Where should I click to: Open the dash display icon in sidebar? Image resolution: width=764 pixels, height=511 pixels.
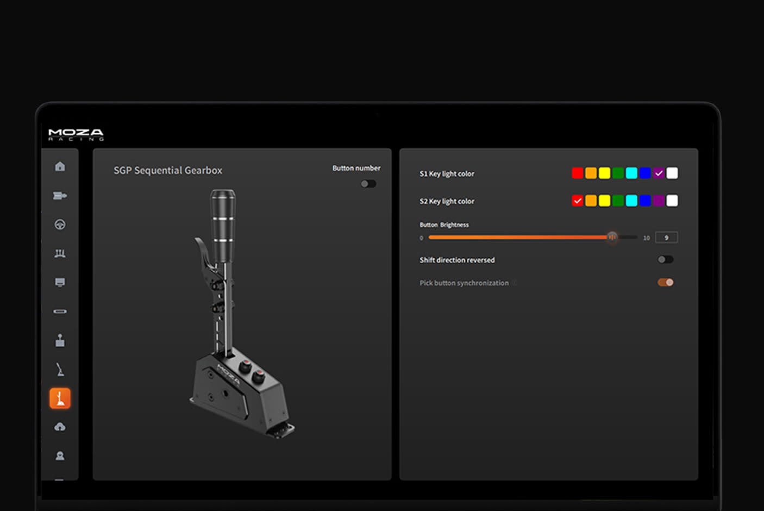[60, 282]
